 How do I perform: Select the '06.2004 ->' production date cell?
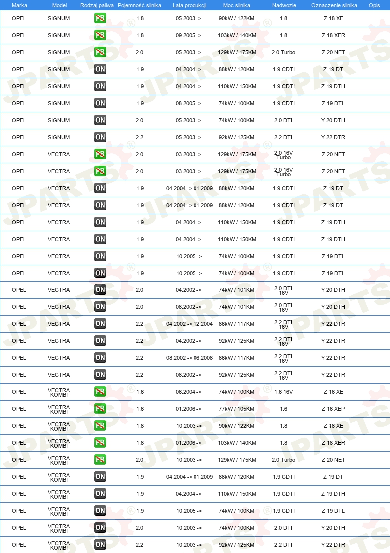pos(189,392)
